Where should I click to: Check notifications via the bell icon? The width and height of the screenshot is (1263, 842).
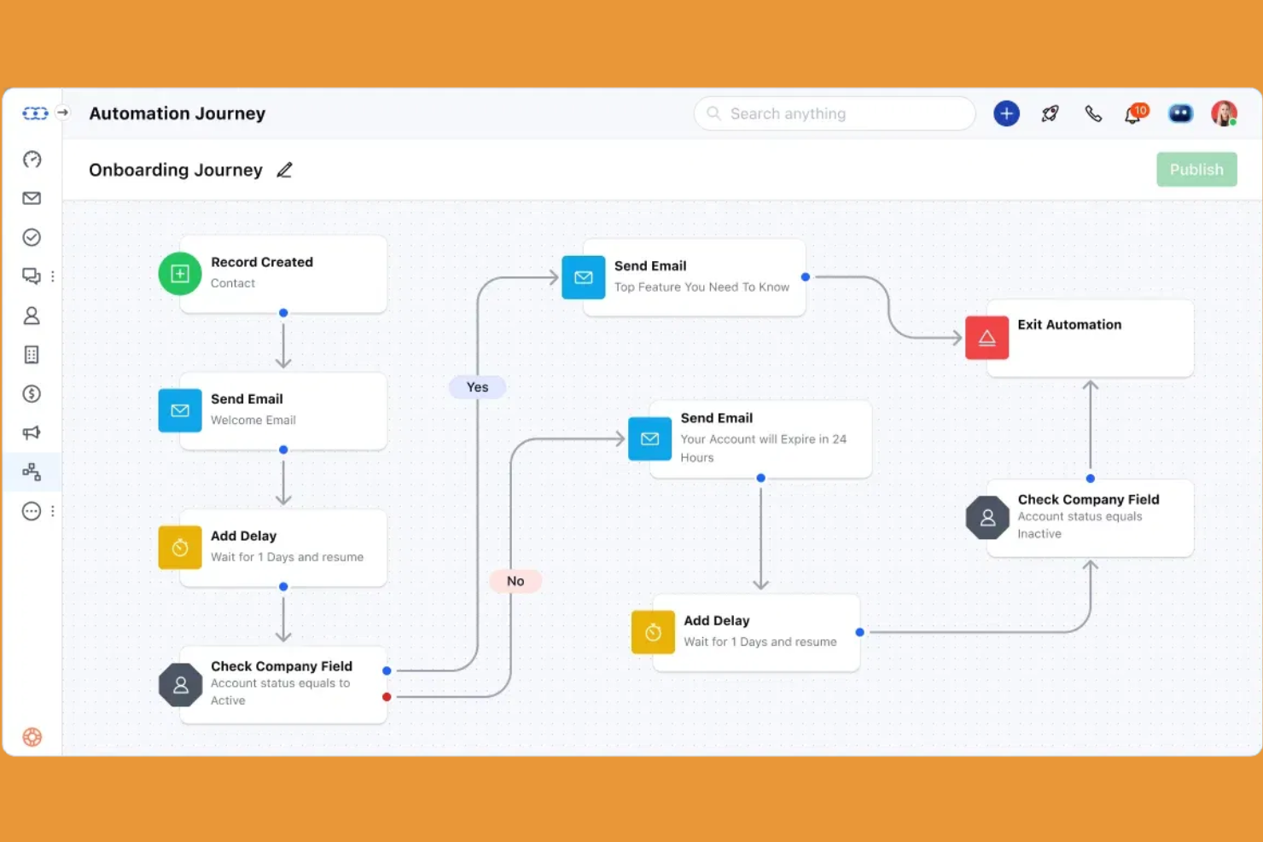click(1132, 113)
